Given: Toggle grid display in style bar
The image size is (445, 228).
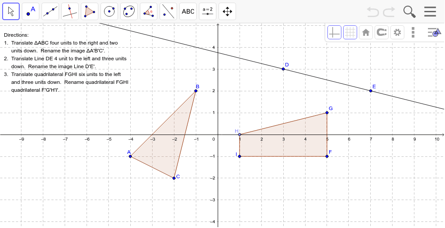Looking at the screenshot, I should [x=350, y=32].
